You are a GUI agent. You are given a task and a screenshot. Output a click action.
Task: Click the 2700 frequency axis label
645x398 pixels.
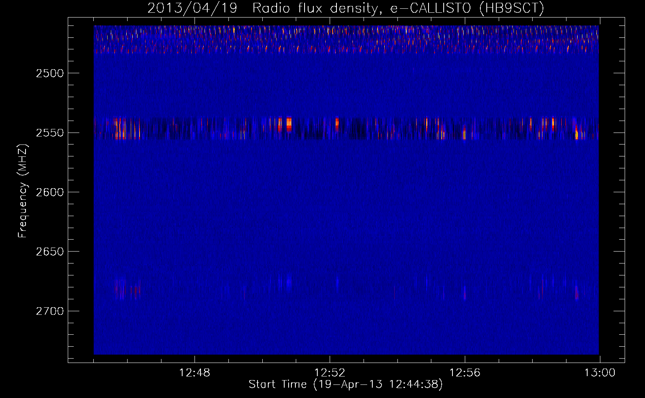point(50,311)
